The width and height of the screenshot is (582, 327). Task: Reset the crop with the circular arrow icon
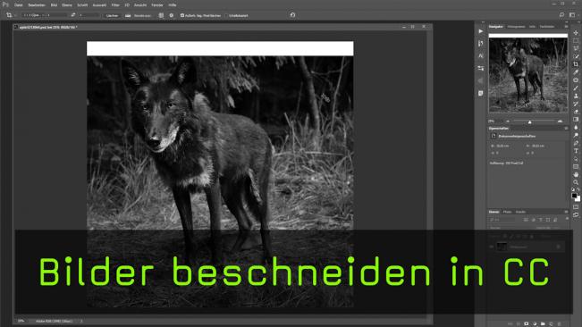pyautogui.click(x=292, y=15)
